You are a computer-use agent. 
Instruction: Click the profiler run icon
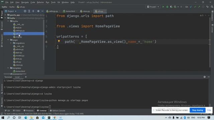175,7
